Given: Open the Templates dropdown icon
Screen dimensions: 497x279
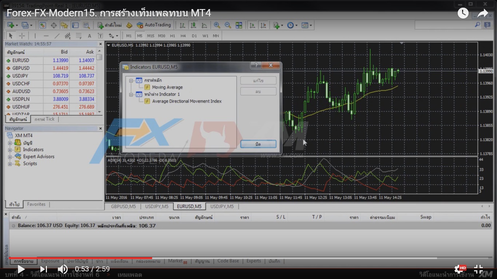Looking at the screenshot, I should coord(307,25).
